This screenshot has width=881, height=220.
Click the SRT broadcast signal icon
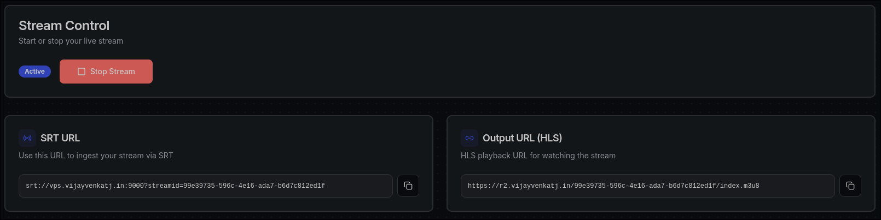coord(27,138)
